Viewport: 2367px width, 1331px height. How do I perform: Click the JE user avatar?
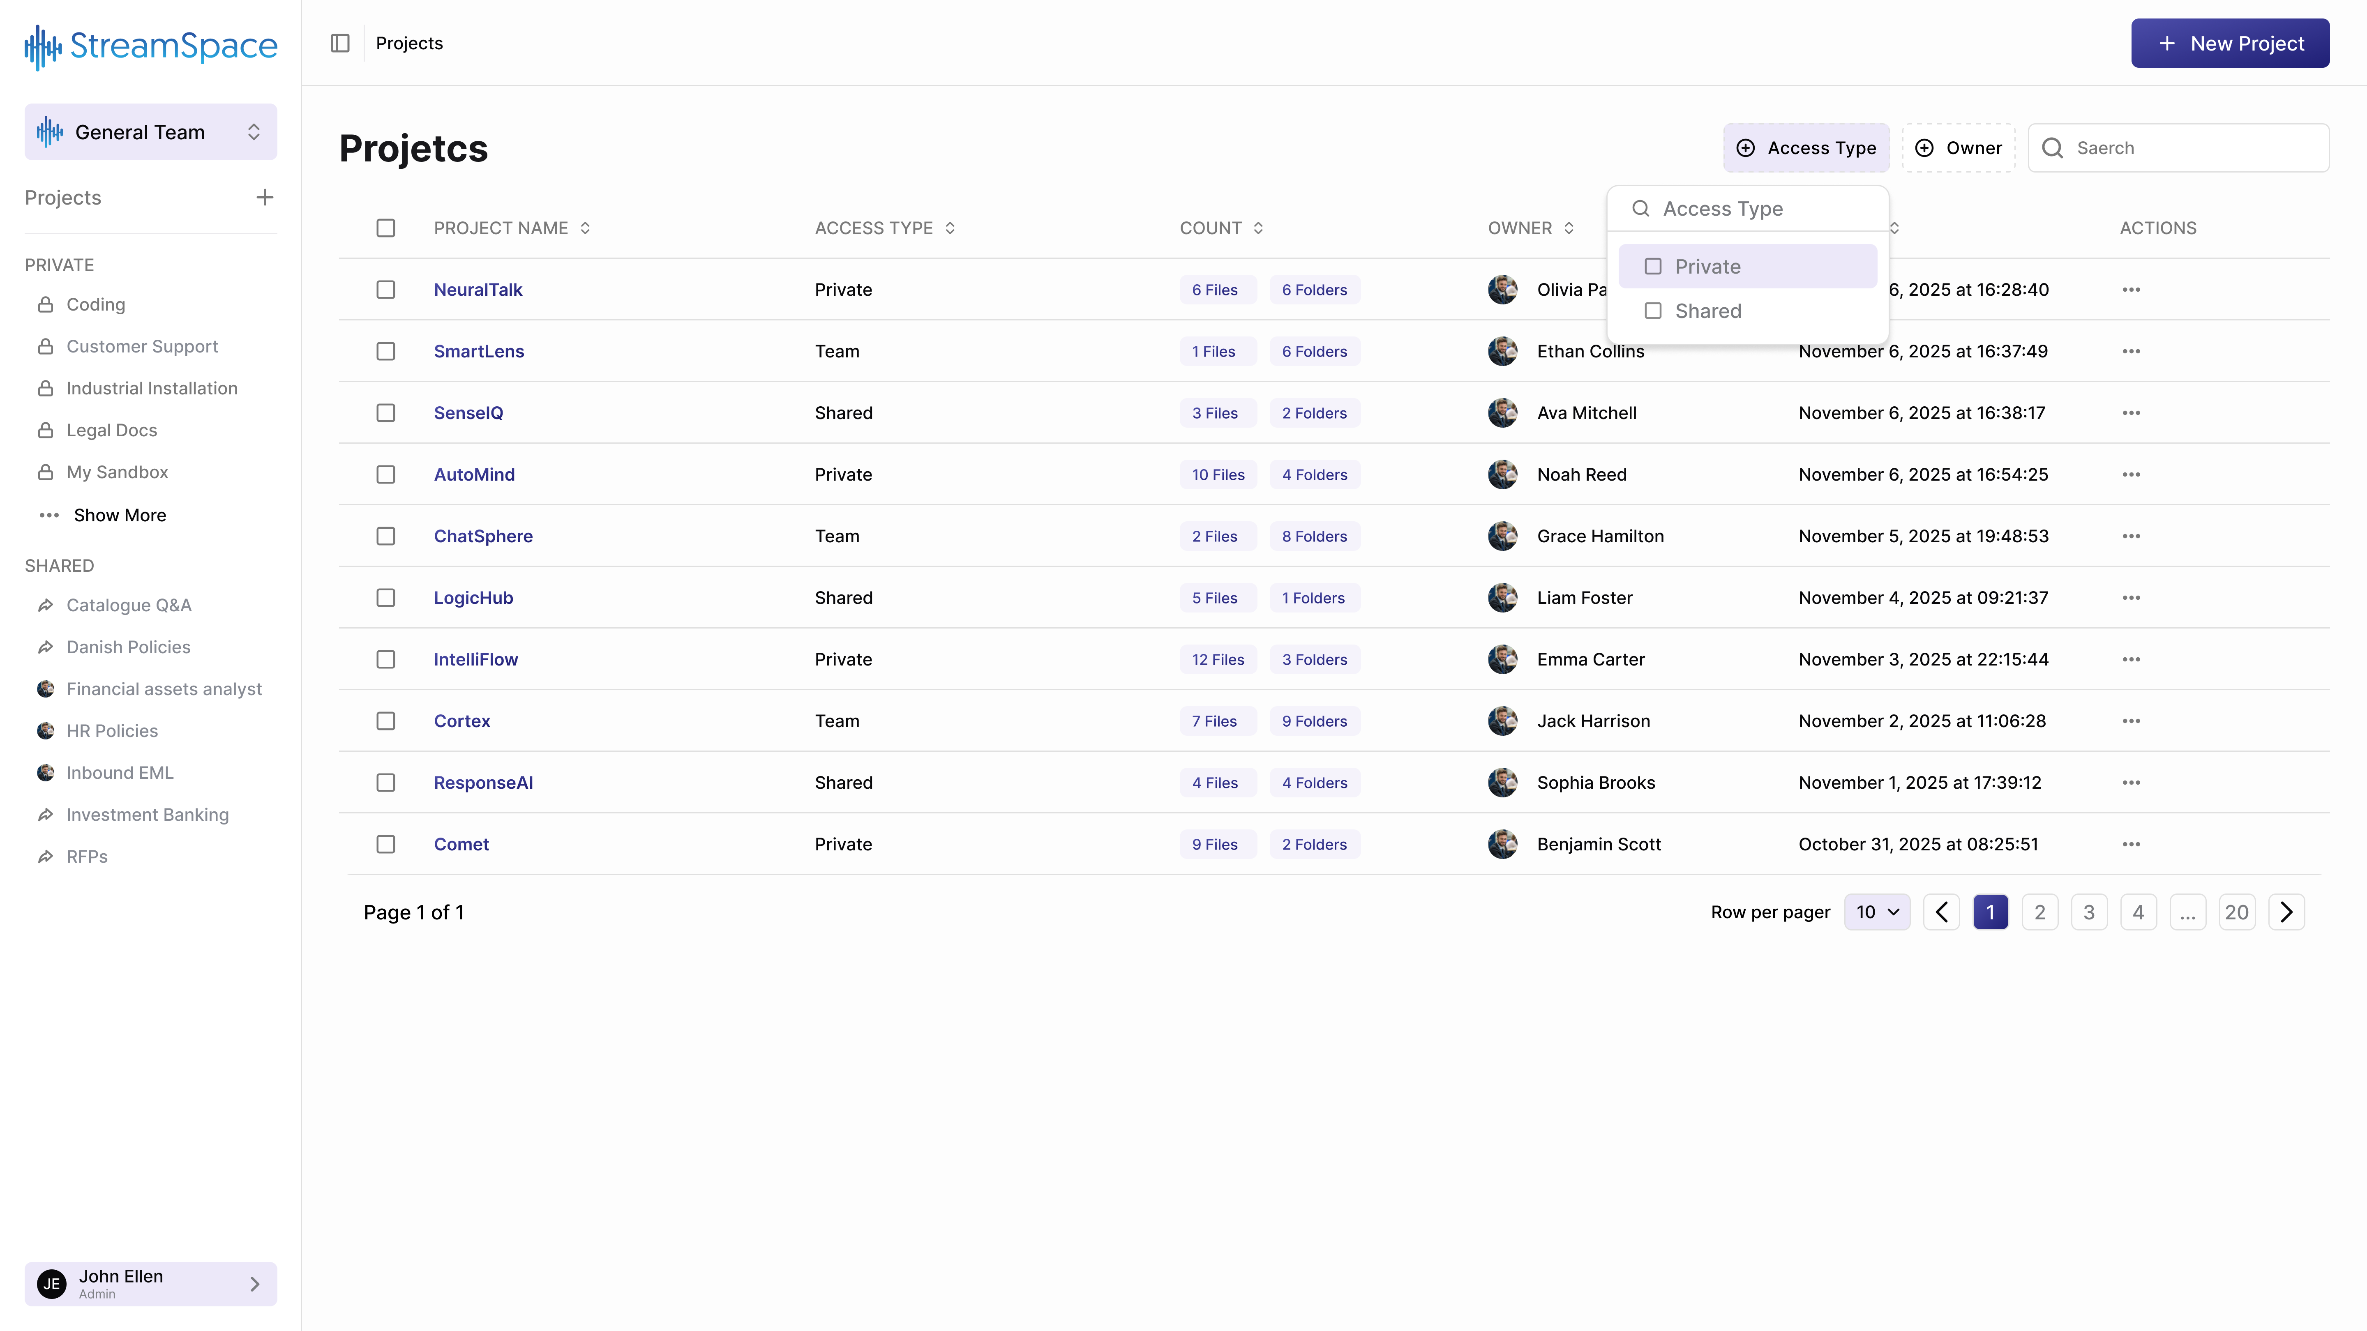coord(51,1283)
